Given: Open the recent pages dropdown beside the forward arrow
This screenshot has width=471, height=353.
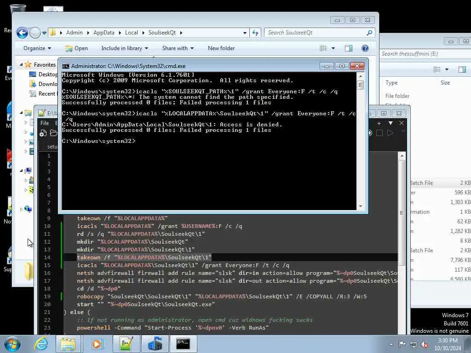Looking at the screenshot, I should [44, 33].
